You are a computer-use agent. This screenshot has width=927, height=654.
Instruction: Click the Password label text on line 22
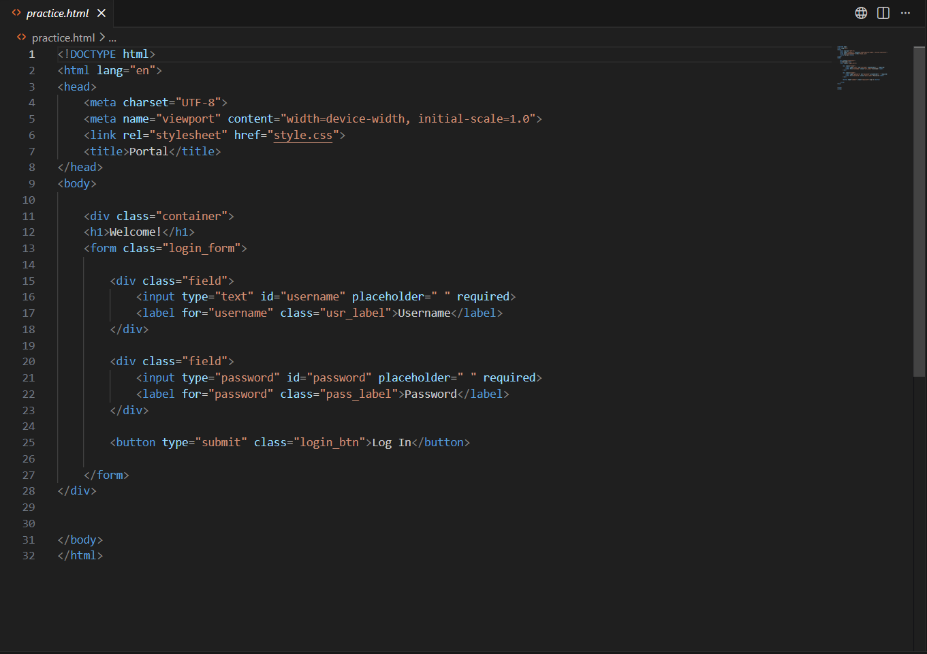(431, 394)
